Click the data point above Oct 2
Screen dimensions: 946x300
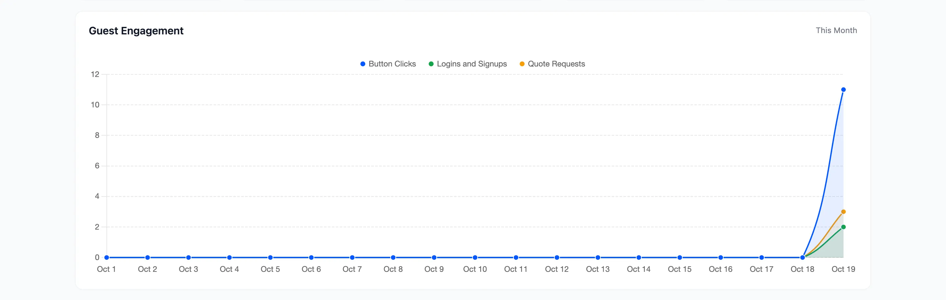(147, 257)
